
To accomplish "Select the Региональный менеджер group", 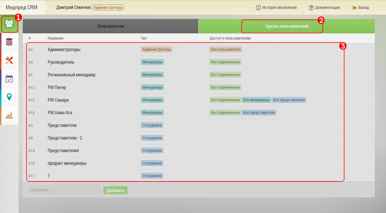I will 72,75.
